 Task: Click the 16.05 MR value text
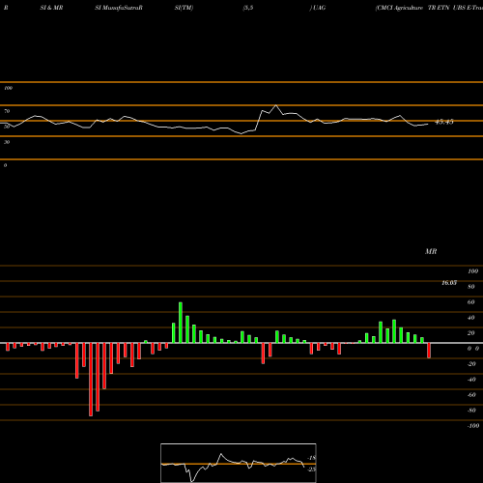pyautogui.click(x=449, y=283)
